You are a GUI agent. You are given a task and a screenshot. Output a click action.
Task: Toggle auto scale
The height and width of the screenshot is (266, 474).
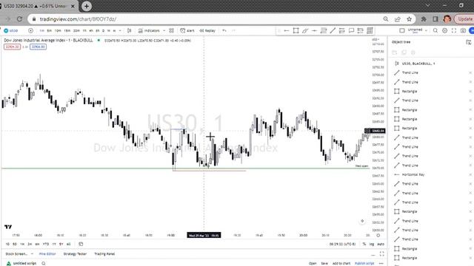381,244
